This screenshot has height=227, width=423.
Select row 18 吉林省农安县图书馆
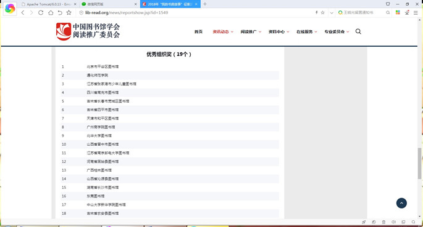[x=170, y=213]
